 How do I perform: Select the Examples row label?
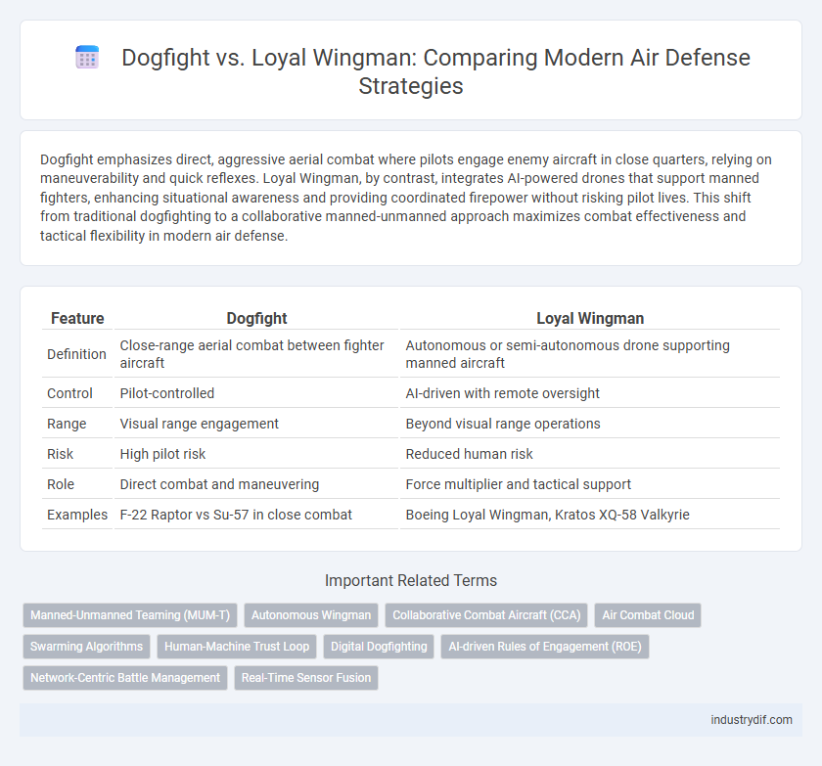(x=77, y=515)
